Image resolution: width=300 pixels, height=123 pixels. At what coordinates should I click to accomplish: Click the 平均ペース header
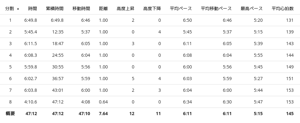point(181,9)
